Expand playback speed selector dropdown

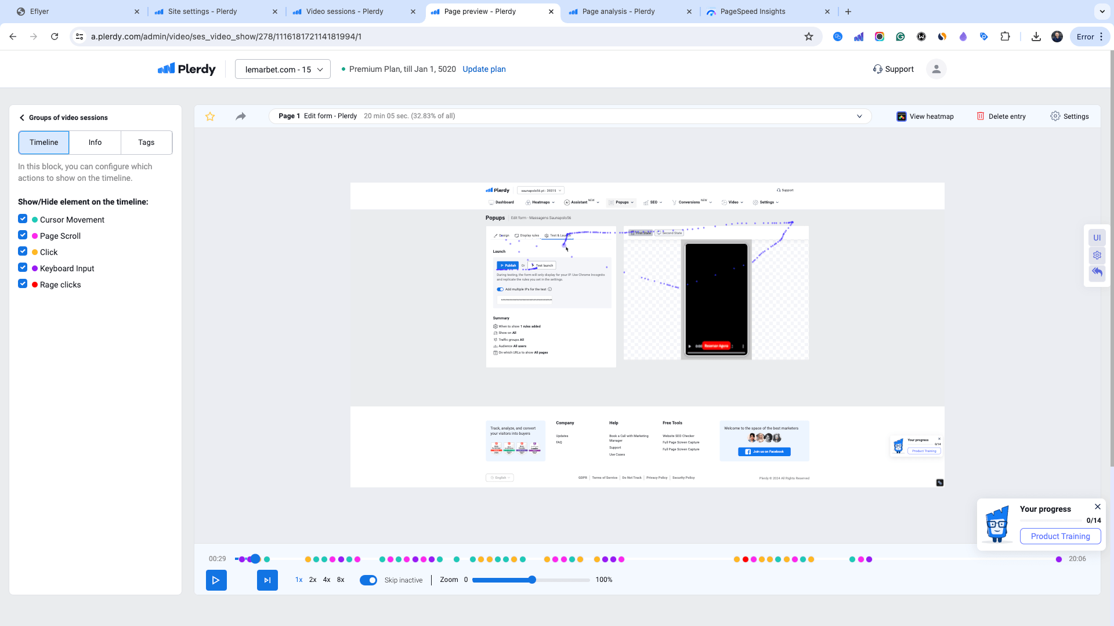(x=298, y=580)
